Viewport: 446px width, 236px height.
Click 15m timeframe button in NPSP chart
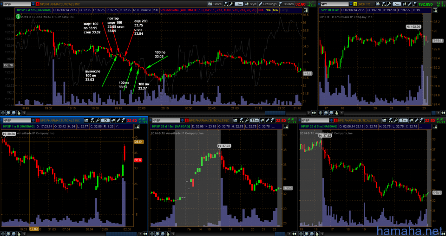255,120
